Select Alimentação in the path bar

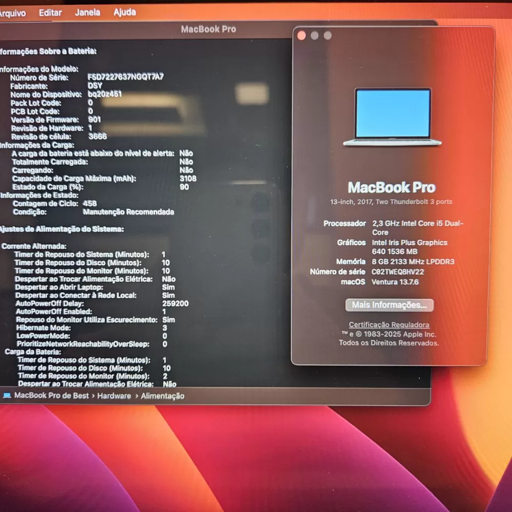(163, 396)
